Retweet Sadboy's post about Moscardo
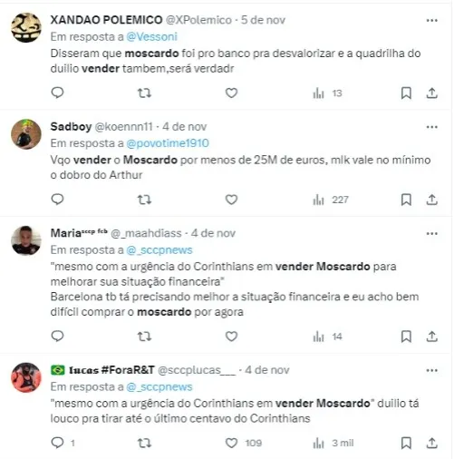 tap(144, 200)
